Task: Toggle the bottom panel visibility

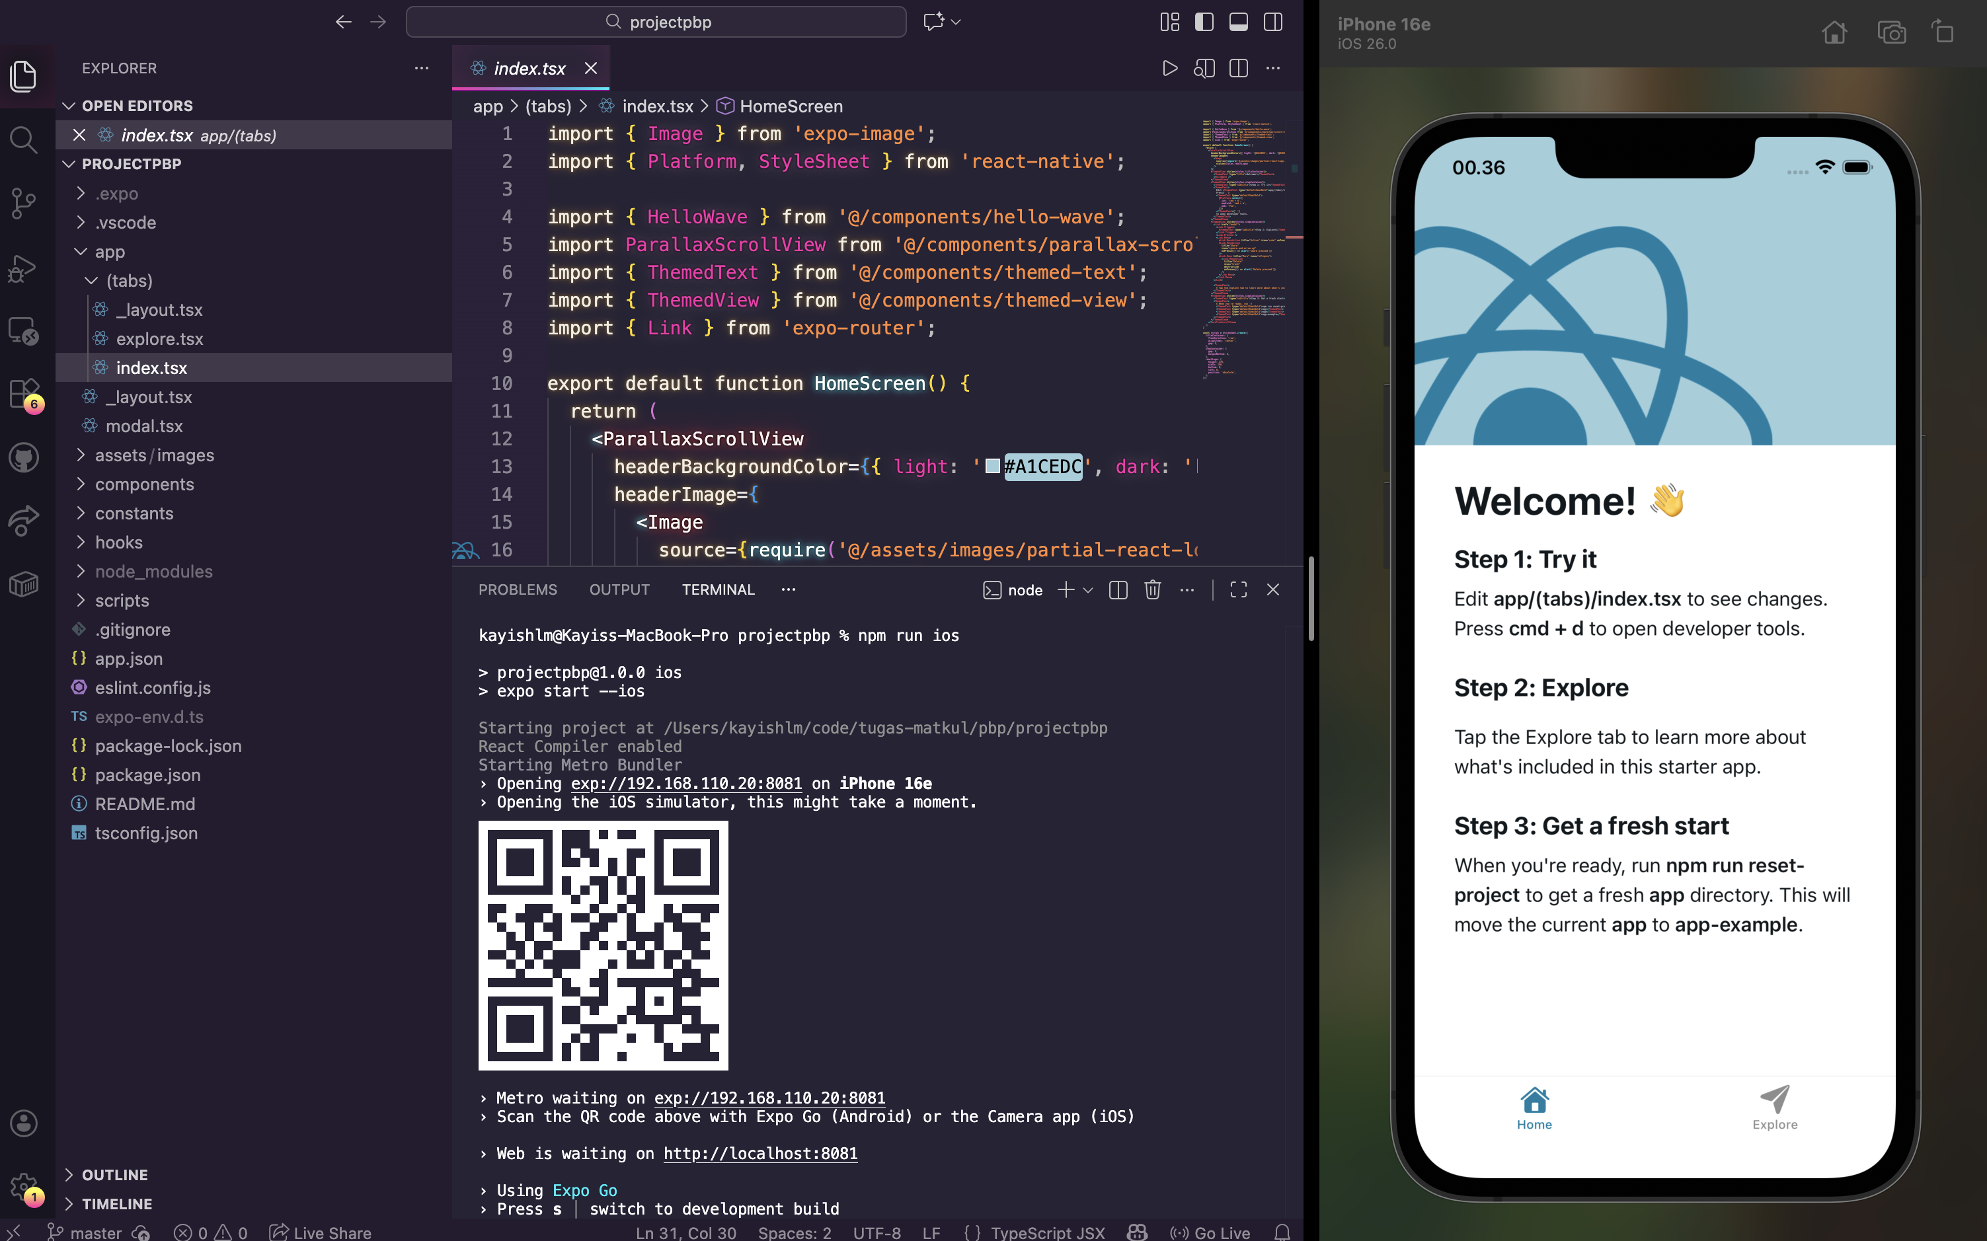Action: coord(1238,22)
